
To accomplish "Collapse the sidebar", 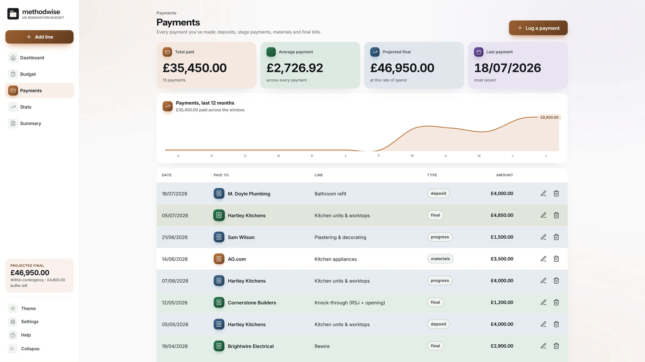I will 40,349.
